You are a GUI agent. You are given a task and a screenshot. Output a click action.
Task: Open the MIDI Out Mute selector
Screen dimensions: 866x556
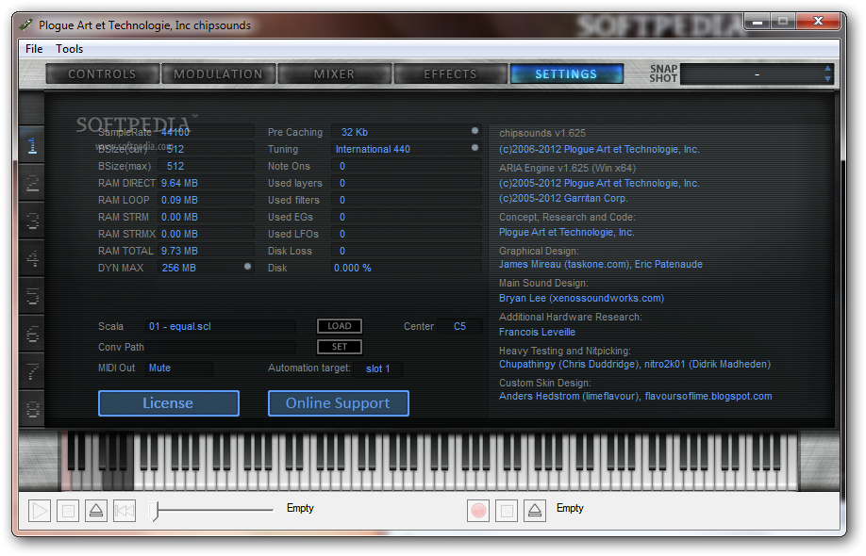point(178,368)
